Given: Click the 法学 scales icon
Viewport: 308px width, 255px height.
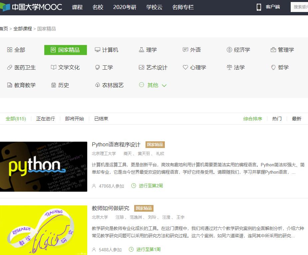Looking at the screenshot, I should (x=229, y=67).
